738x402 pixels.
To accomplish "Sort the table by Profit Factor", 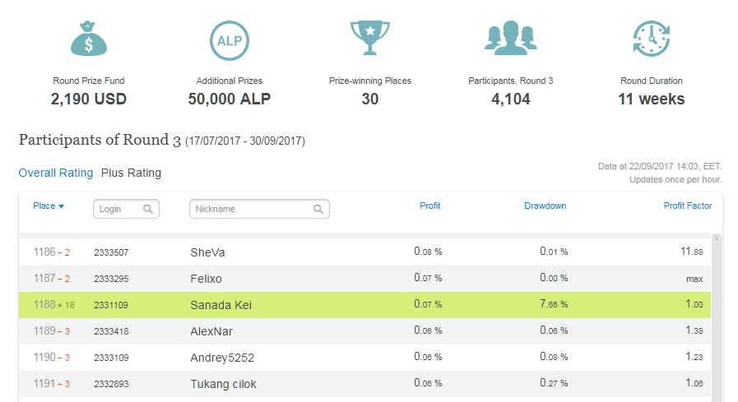I will tap(688, 206).
